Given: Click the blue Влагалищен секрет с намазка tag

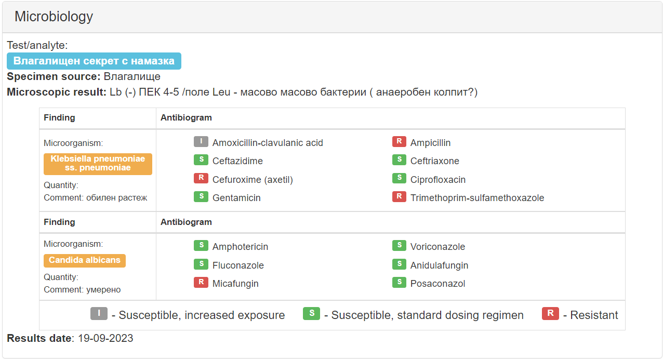Looking at the screenshot, I should point(94,61).
